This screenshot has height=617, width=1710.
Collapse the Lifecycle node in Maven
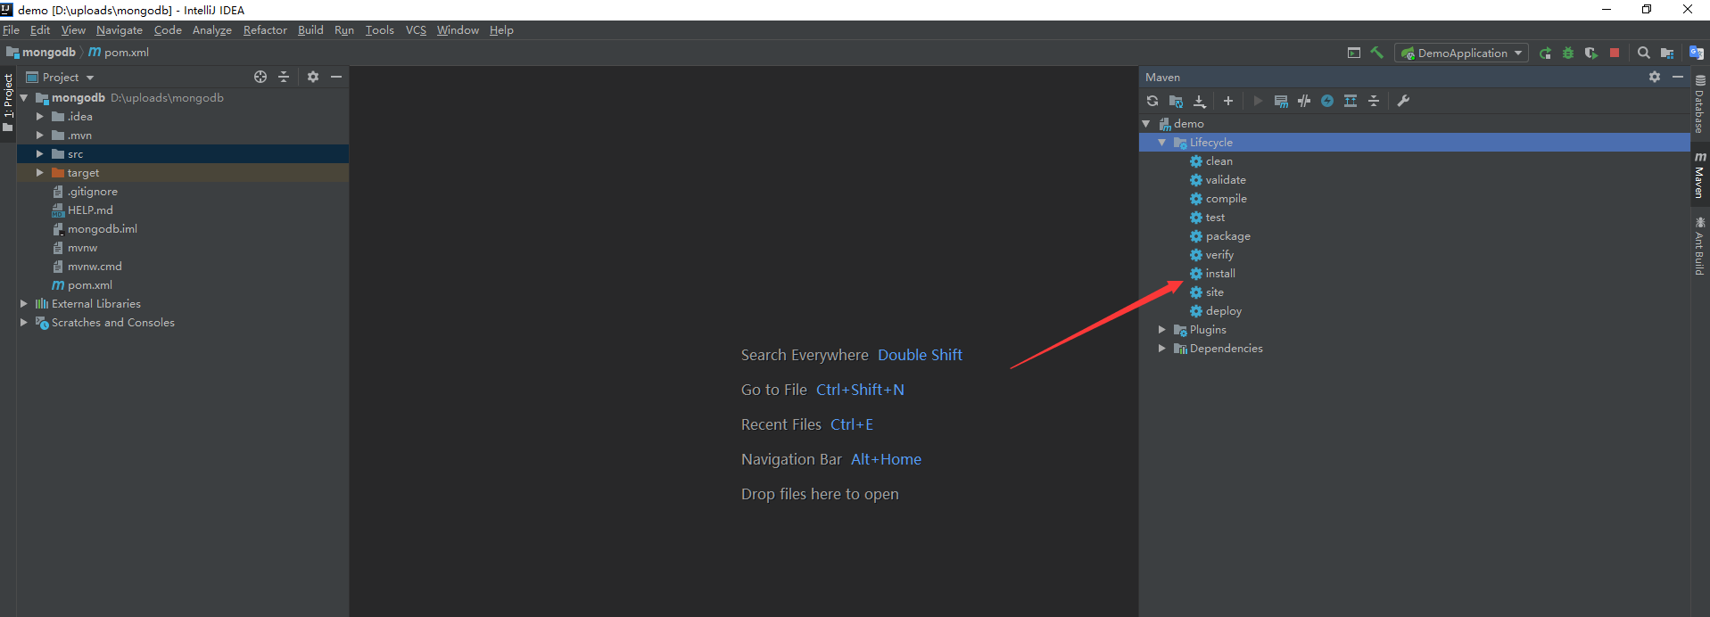coord(1162,142)
